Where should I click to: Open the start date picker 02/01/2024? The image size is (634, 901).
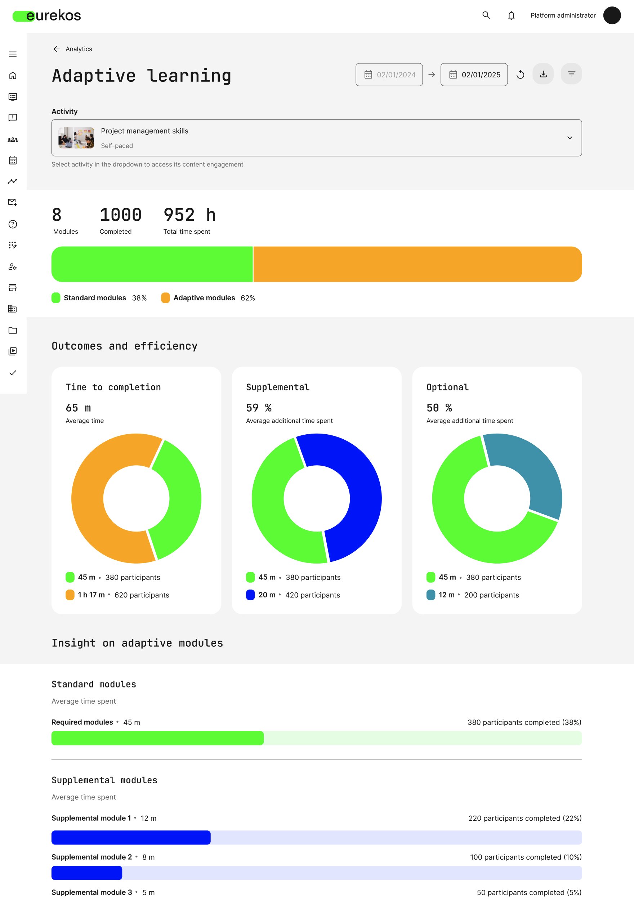click(389, 75)
